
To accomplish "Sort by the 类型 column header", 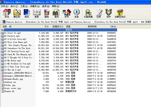I will [x=75, y=27].
